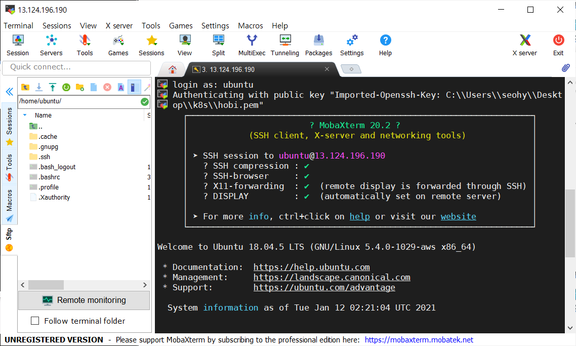The height and width of the screenshot is (346, 576).
Task: Open the ubuntu.com/advantage link
Action: [324, 288]
